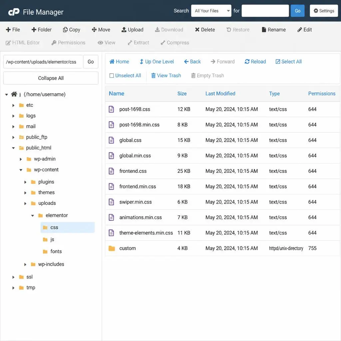Click the View eye button

[x=106, y=43]
